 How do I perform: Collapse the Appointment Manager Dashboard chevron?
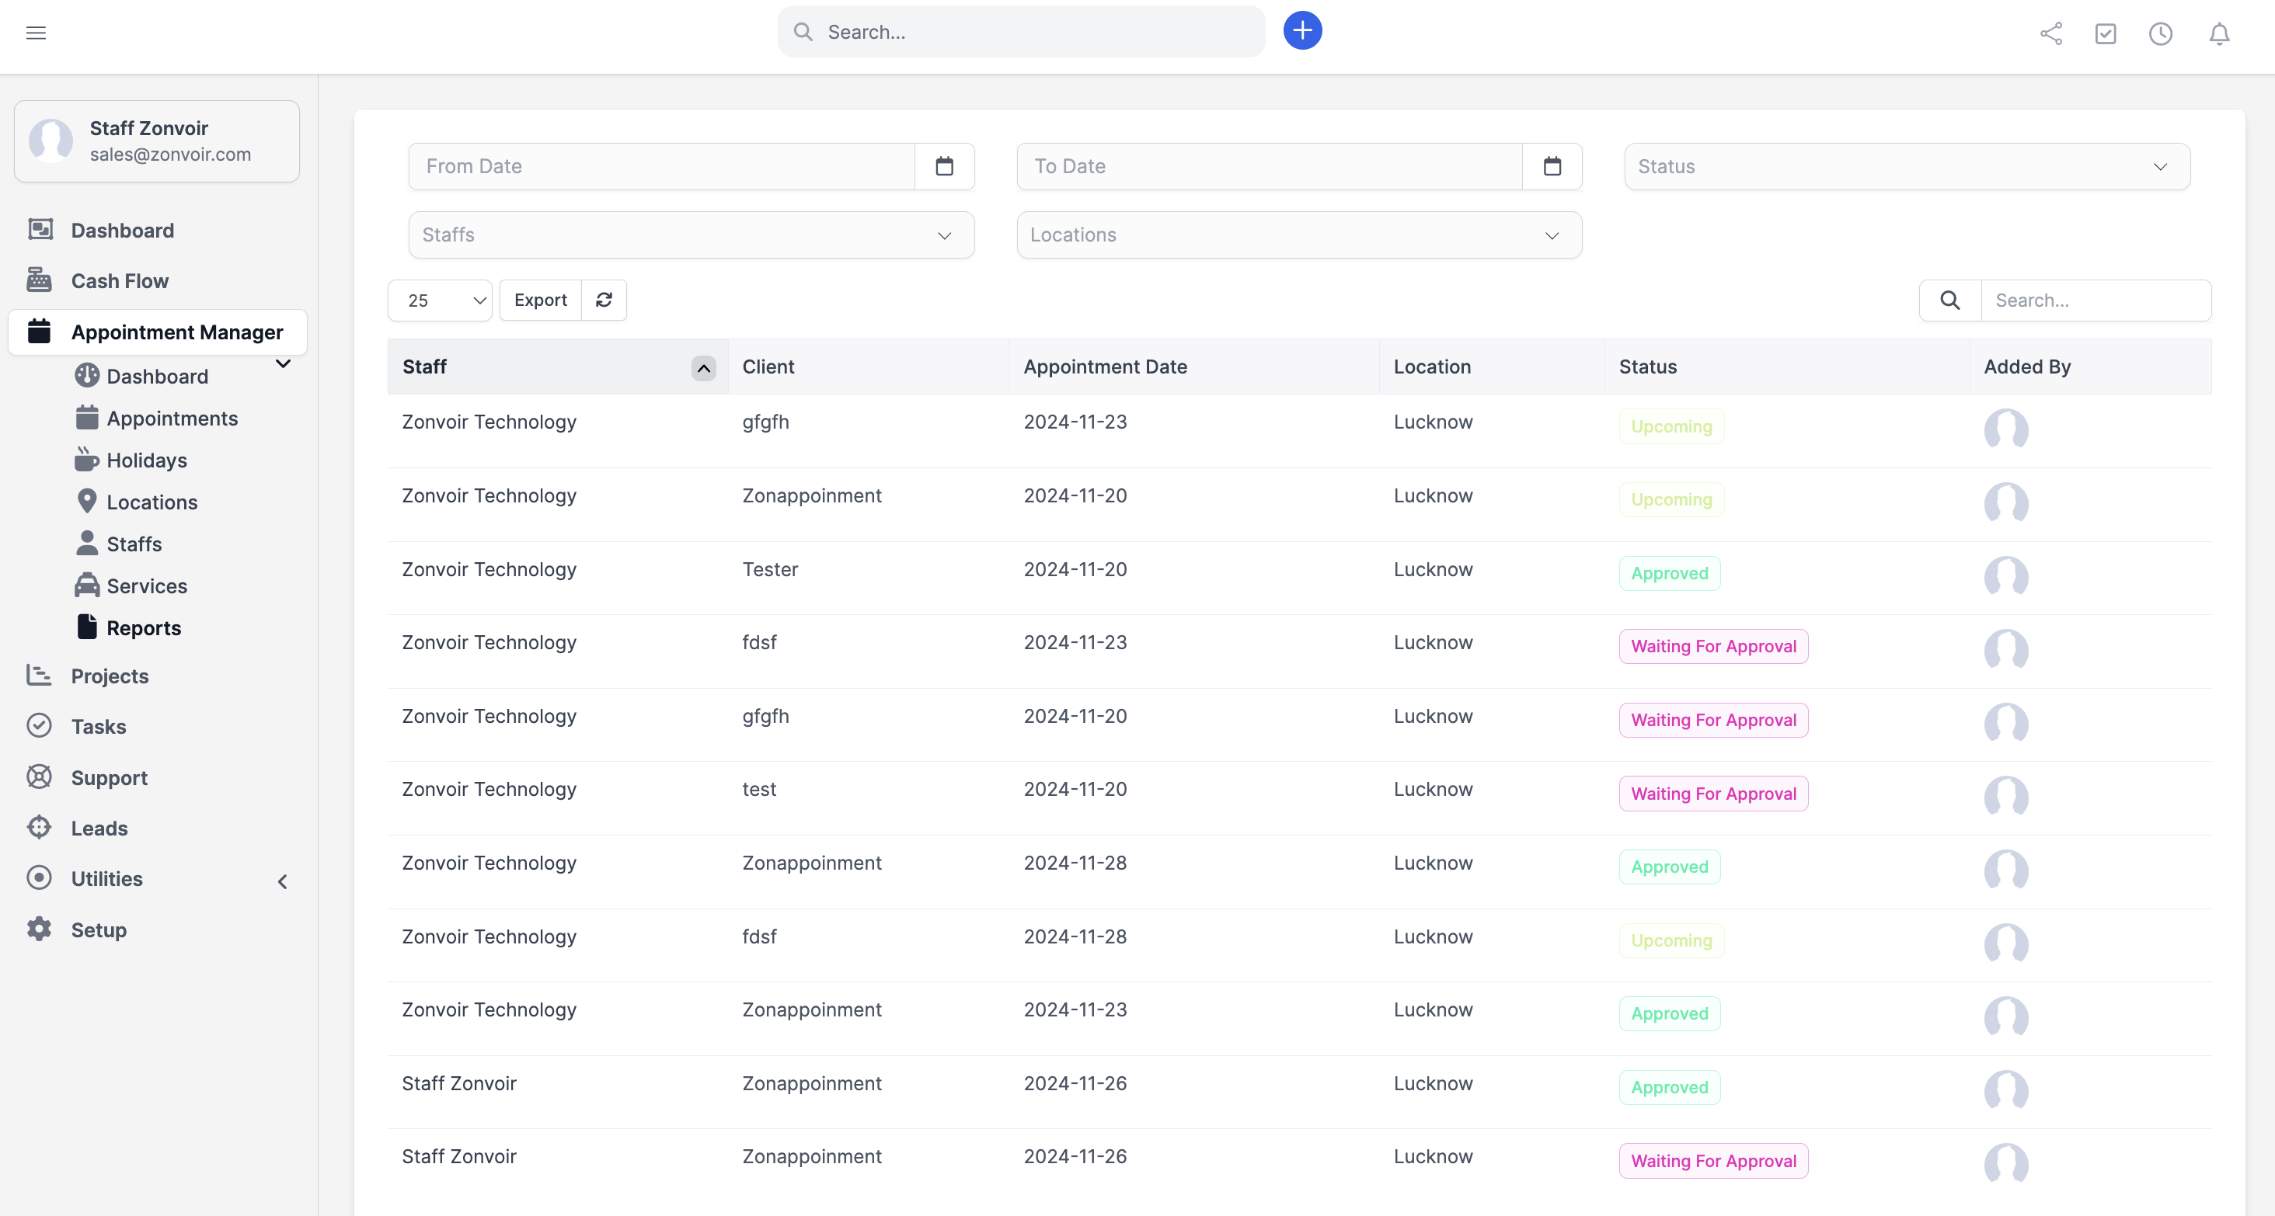283,363
